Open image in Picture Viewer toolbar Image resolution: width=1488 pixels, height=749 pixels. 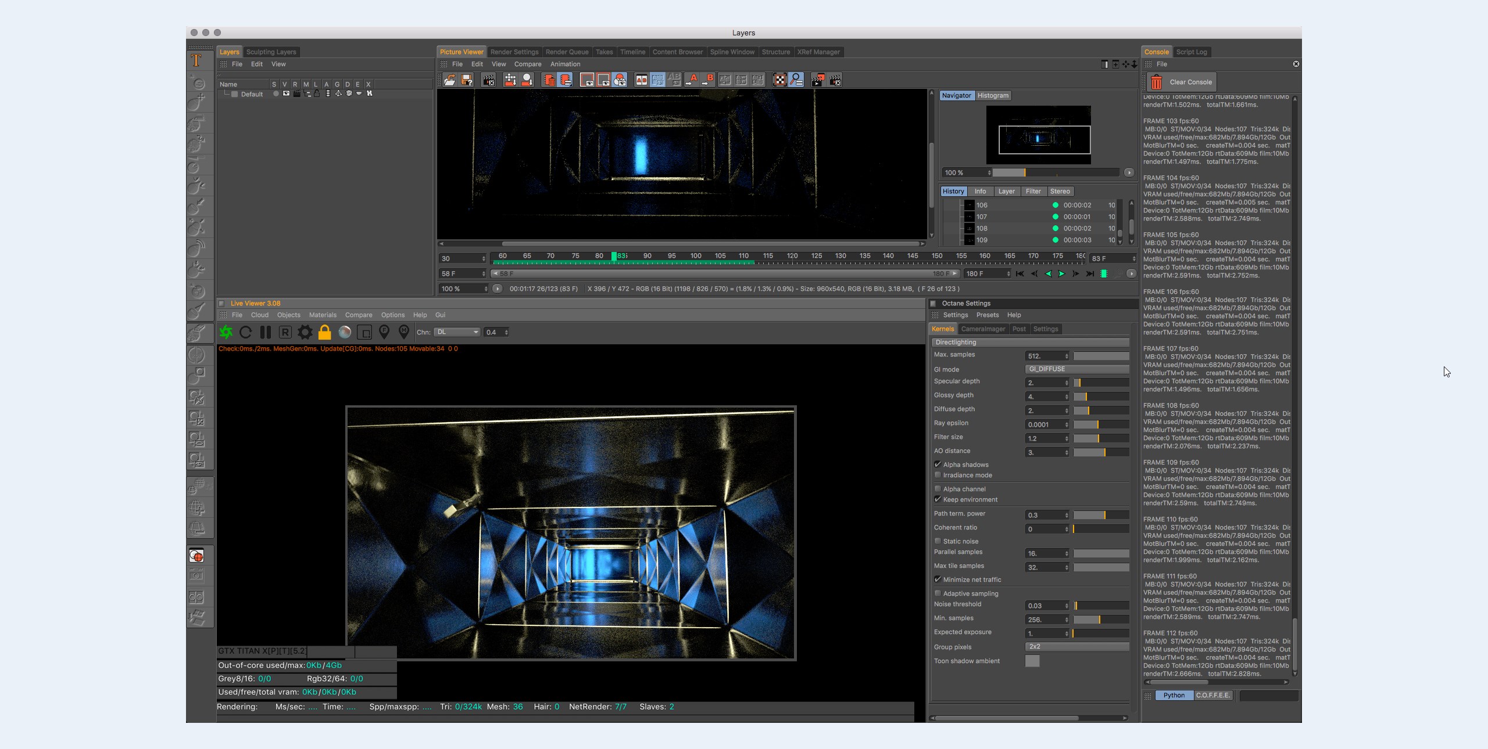449,80
